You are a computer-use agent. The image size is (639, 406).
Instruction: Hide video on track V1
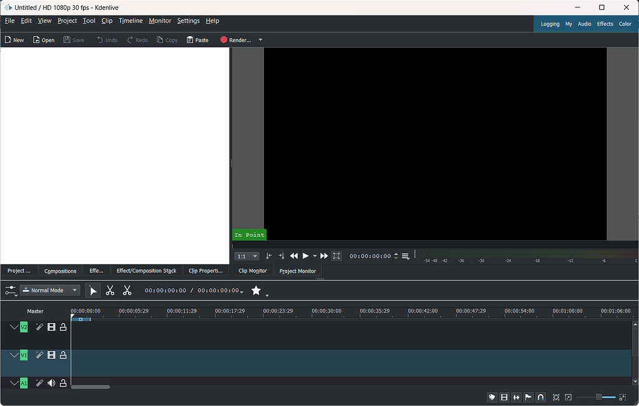click(51, 355)
